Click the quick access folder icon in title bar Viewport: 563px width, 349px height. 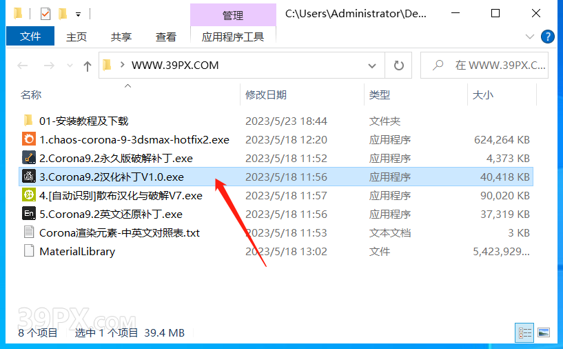pos(18,14)
